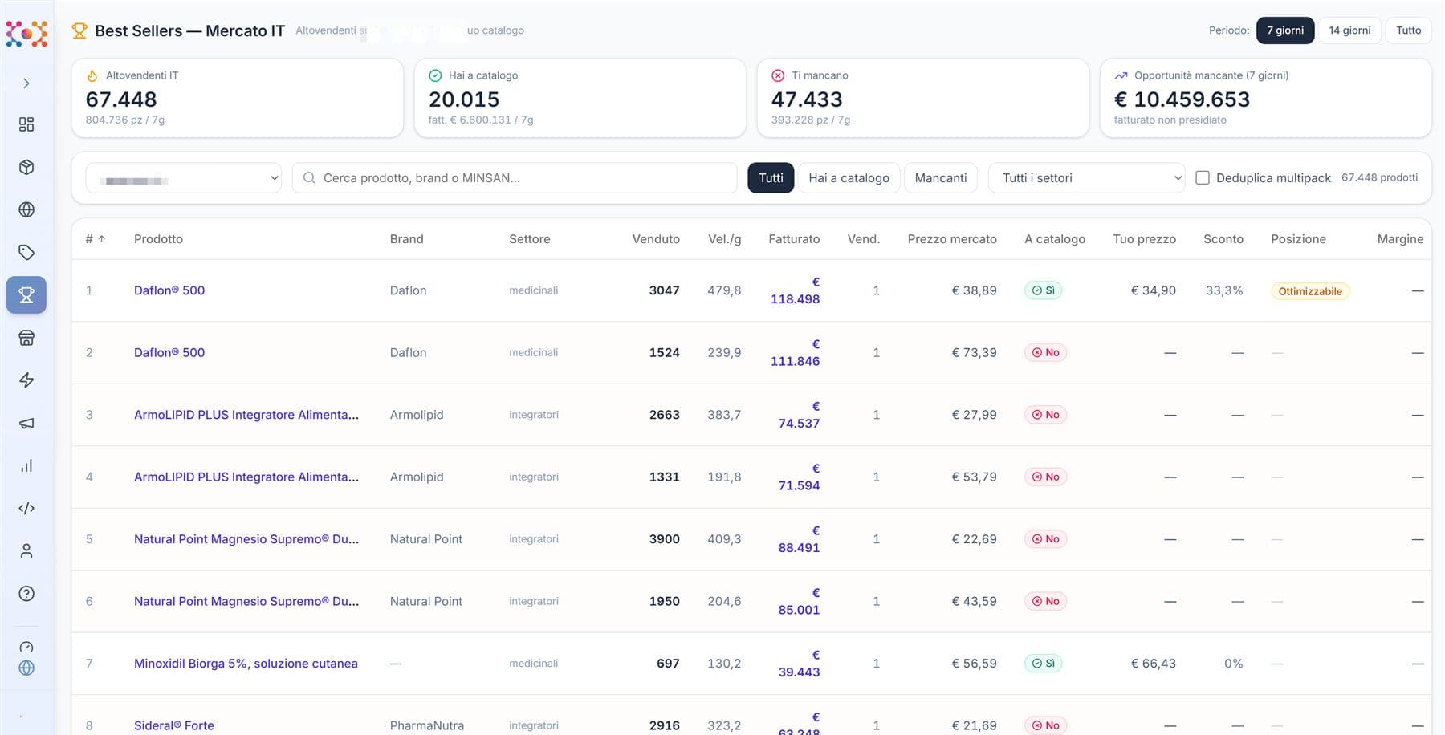Expand the sidebar with the chevron arrow
1445x735 pixels.
(x=26, y=83)
